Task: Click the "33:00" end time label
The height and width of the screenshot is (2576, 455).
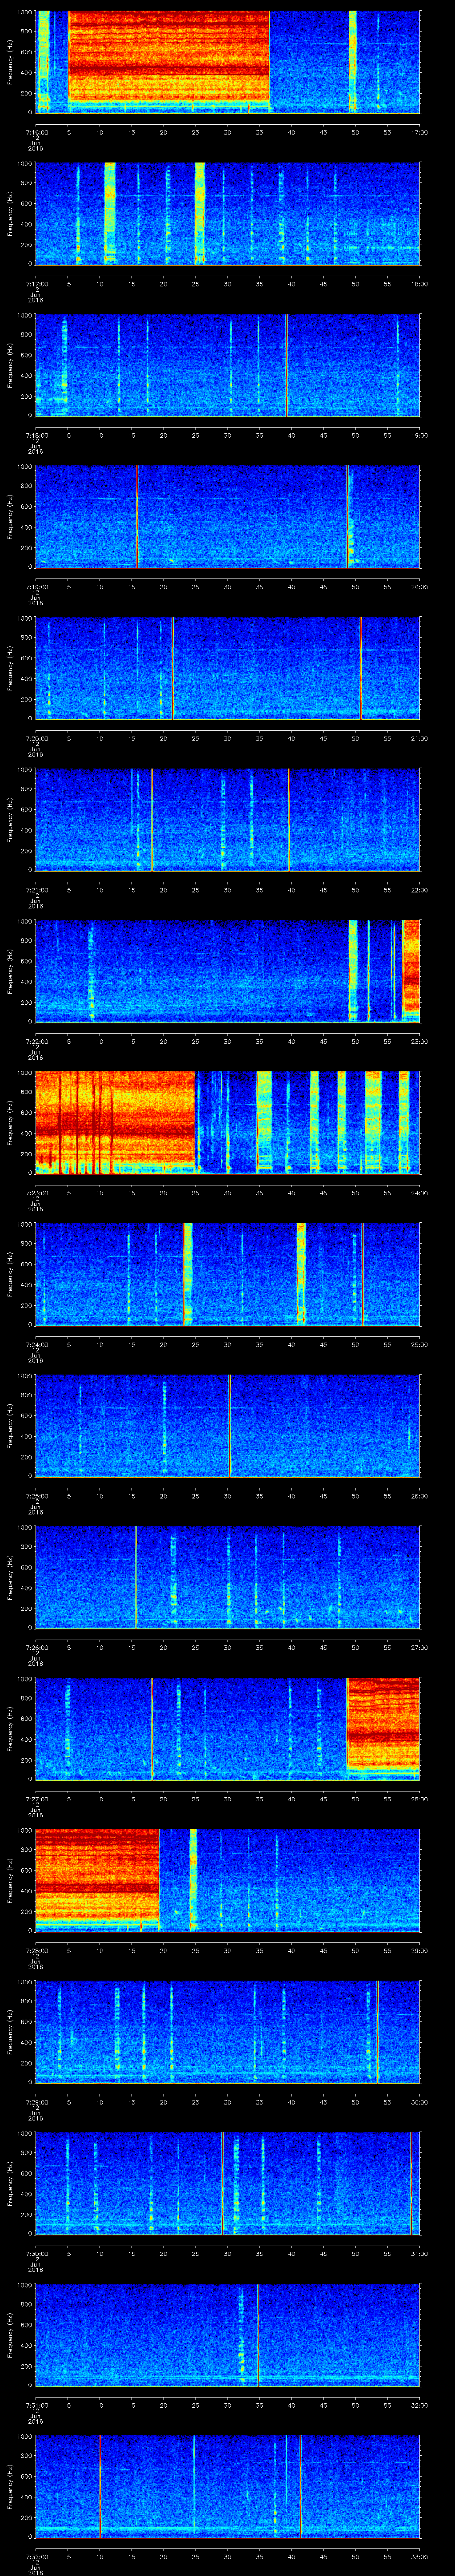Action: pos(419,2557)
